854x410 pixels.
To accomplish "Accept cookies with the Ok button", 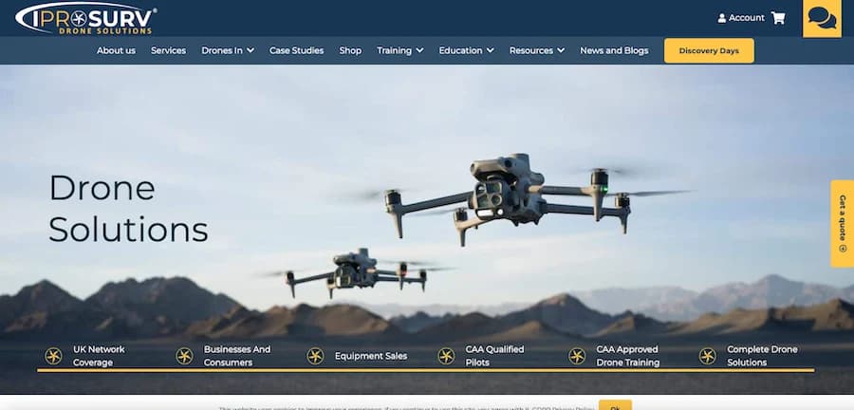I will pyautogui.click(x=615, y=405).
